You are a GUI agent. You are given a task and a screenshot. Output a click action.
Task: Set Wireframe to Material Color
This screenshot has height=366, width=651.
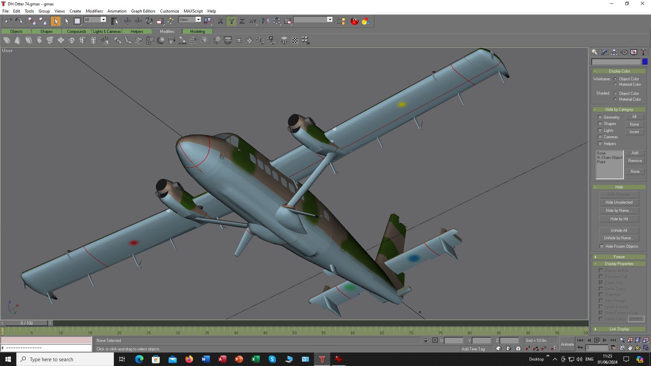(x=615, y=84)
